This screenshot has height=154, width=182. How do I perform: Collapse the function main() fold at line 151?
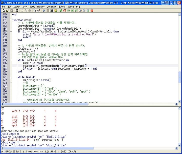coord(11,20)
